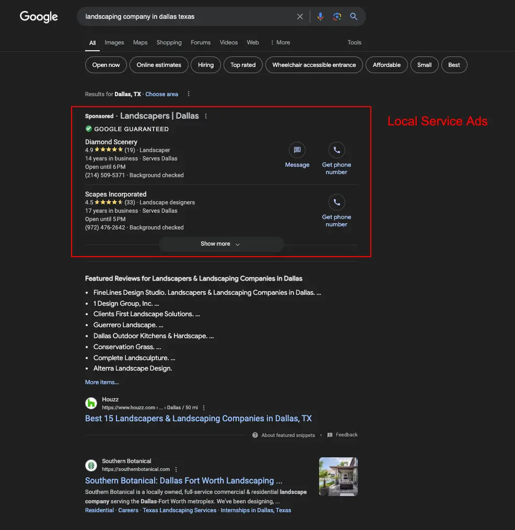
Task: Click (972) 476-2642 phone number text
Action: [x=105, y=228]
